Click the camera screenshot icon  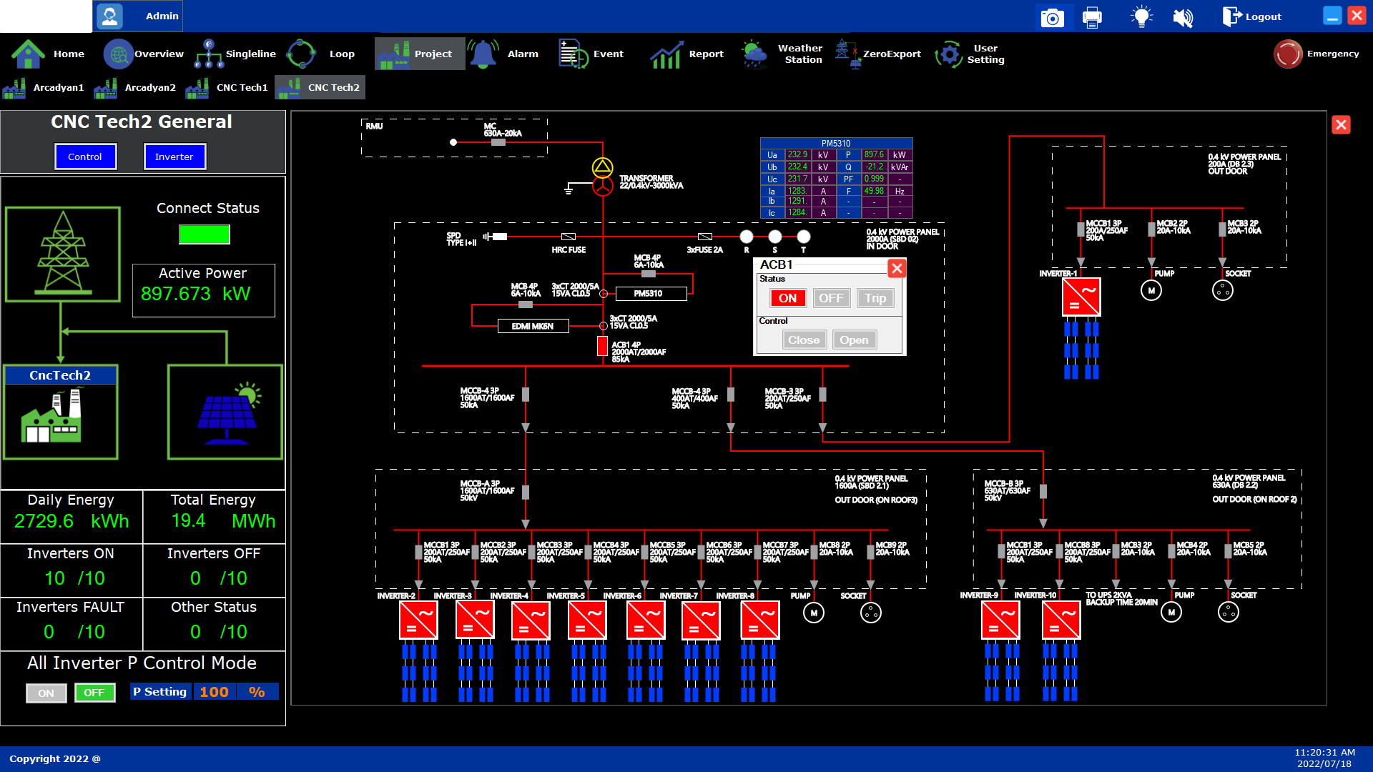(1052, 16)
